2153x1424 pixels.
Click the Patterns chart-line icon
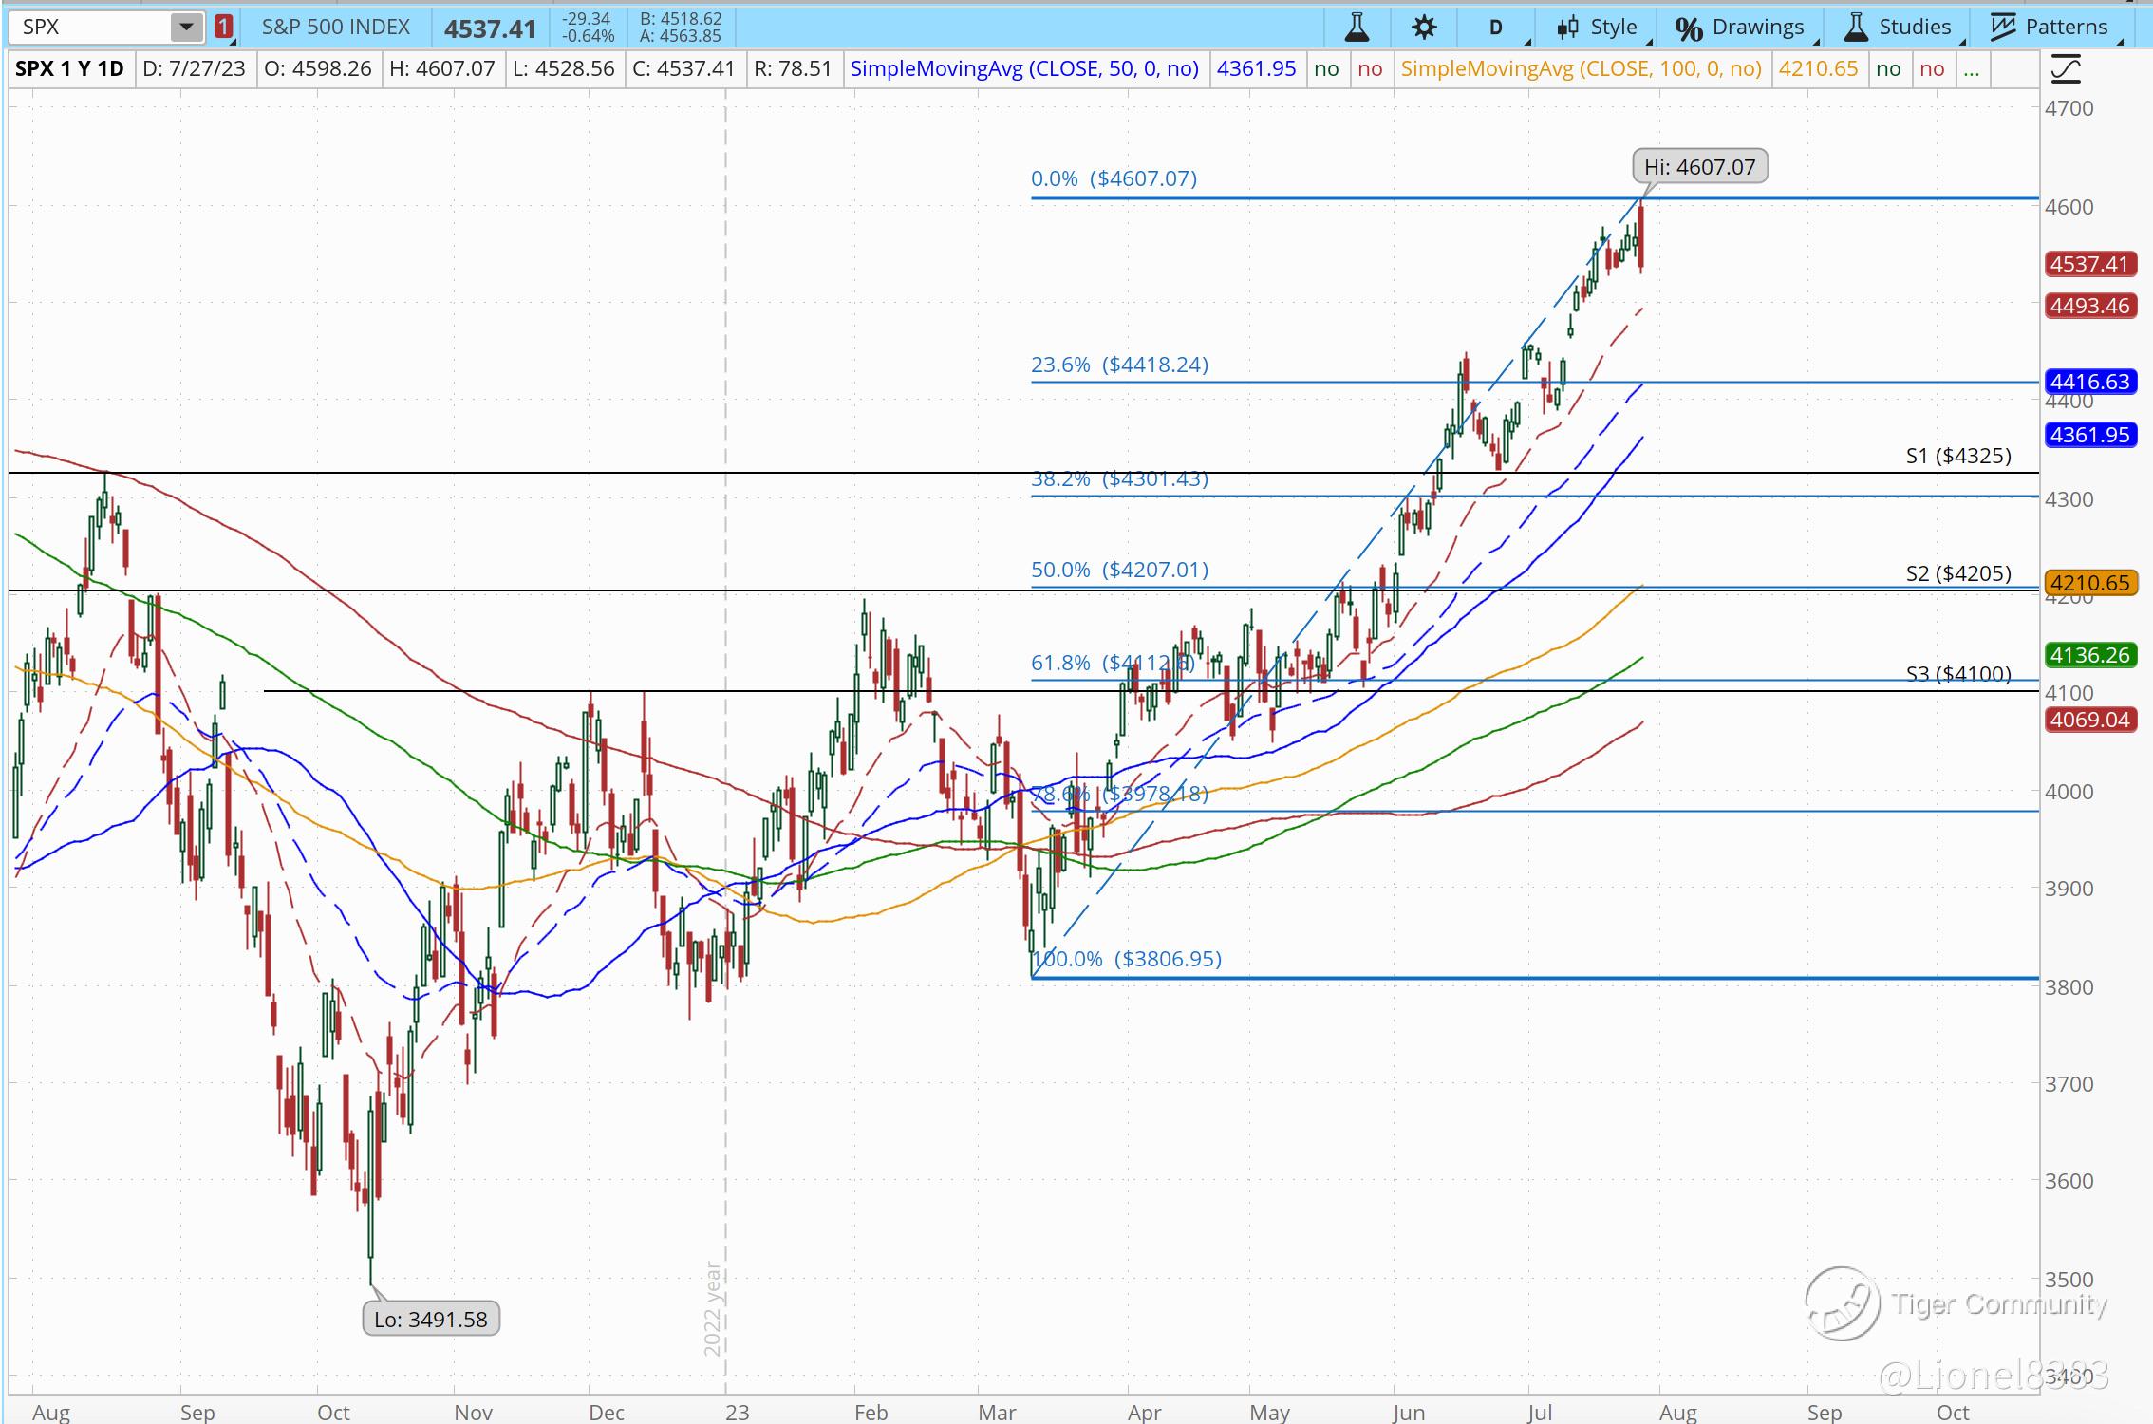(x=2003, y=28)
